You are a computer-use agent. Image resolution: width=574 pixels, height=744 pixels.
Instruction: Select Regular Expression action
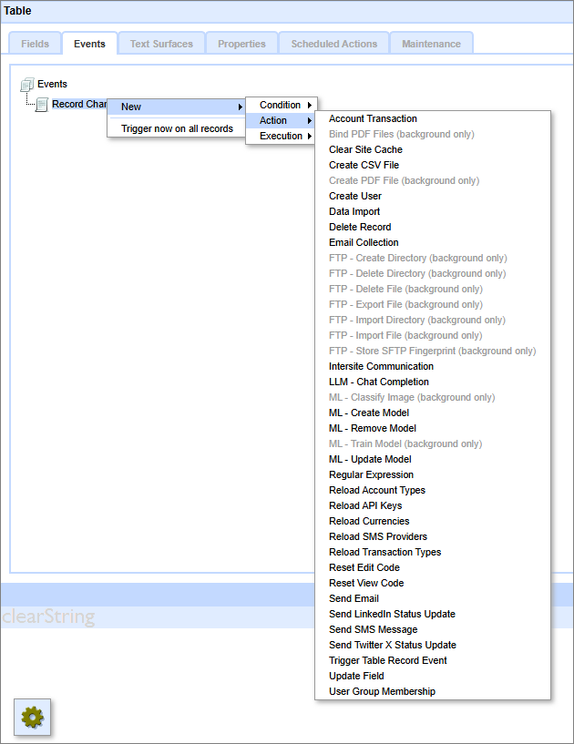click(371, 474)
